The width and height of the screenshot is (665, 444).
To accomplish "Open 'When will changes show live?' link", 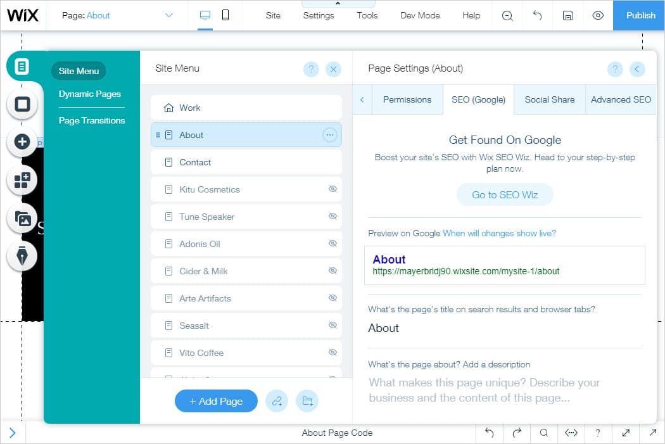I will 499,233.
